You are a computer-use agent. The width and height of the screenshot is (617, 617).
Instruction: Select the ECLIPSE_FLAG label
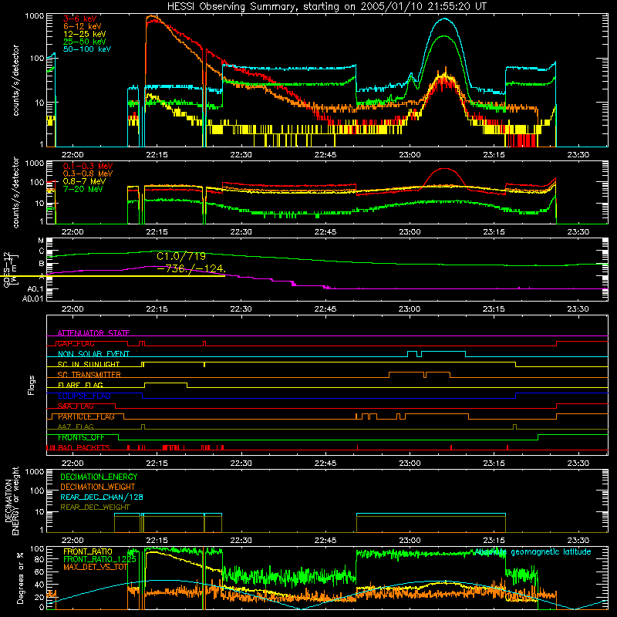[84, 396]
